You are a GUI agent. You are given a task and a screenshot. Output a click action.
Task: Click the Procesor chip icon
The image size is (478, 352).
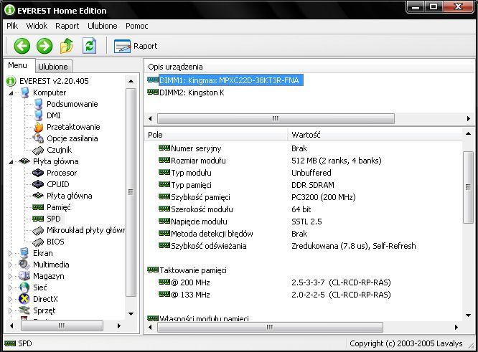tap(38, 173)
